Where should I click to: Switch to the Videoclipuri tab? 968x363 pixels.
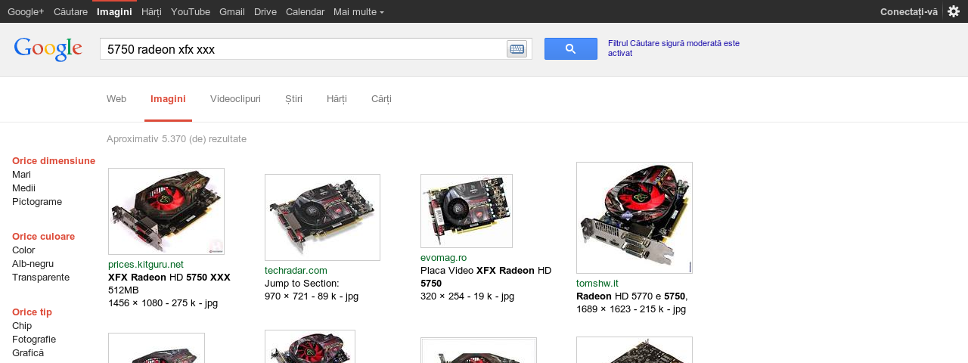235,99
